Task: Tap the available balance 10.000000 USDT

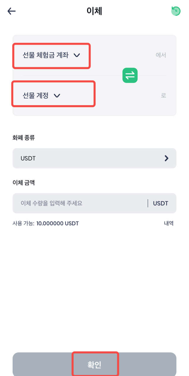Action: 57,223
